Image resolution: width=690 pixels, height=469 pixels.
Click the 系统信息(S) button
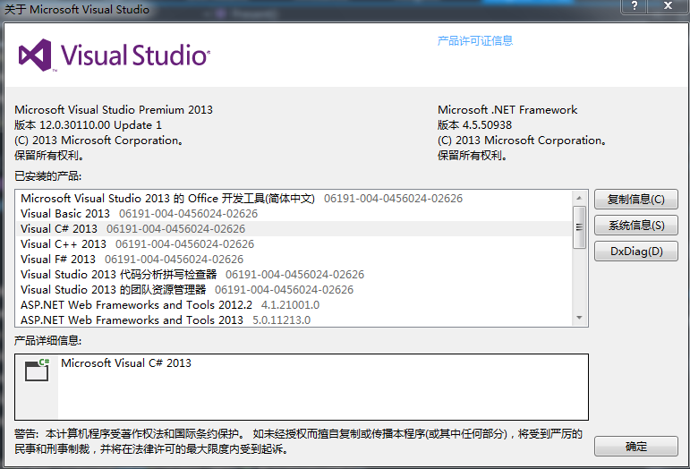coord(636,226)
